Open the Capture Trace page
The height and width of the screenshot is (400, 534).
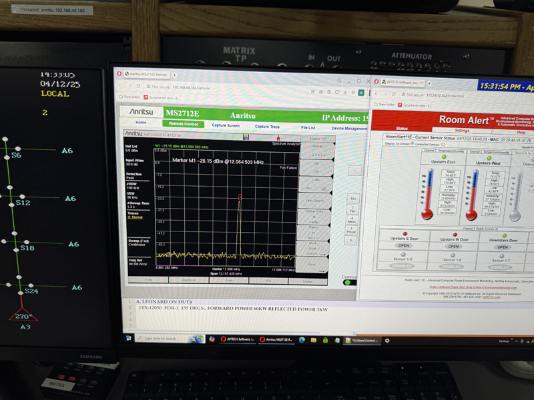(267, 127)
